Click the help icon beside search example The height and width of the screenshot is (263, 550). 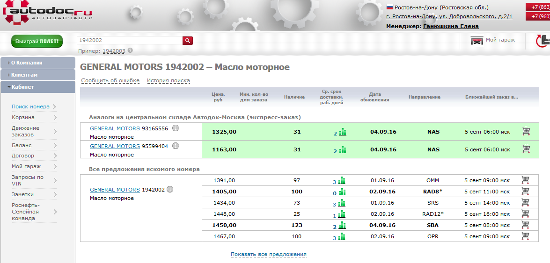tap(130, 50)
